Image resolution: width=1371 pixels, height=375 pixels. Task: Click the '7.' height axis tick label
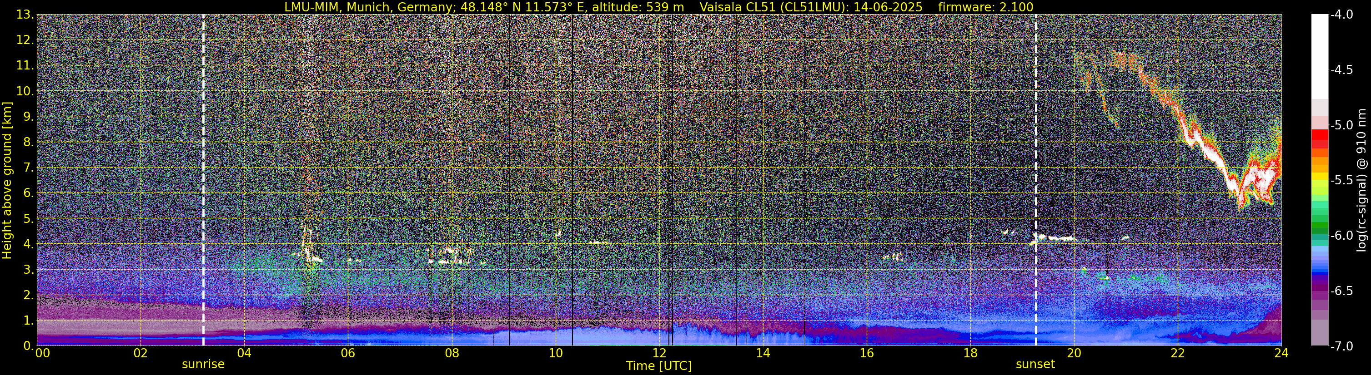pyautogui.click(x=29, y=168)
